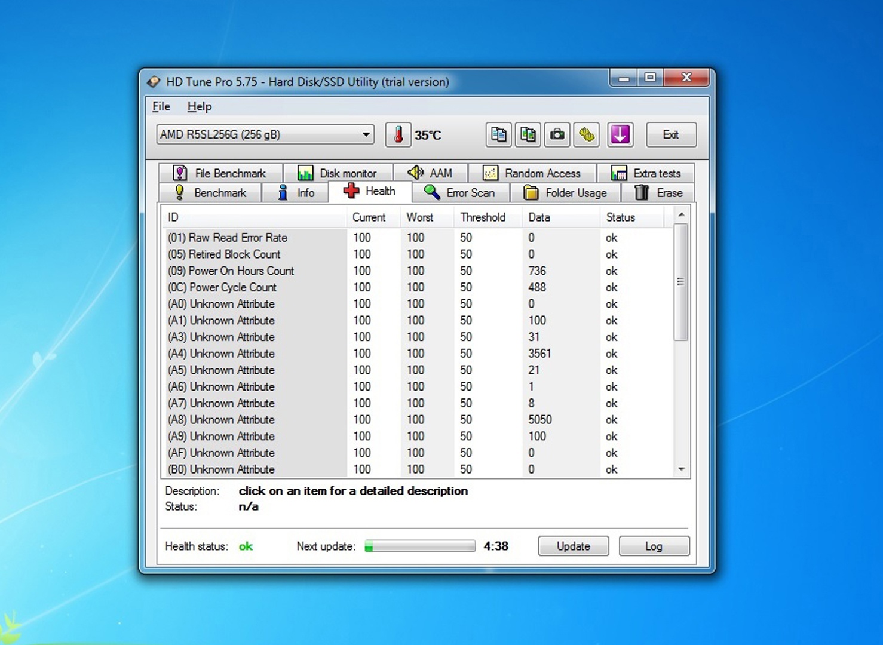
Task: Click the ID column header
Action: coord(254,217)
